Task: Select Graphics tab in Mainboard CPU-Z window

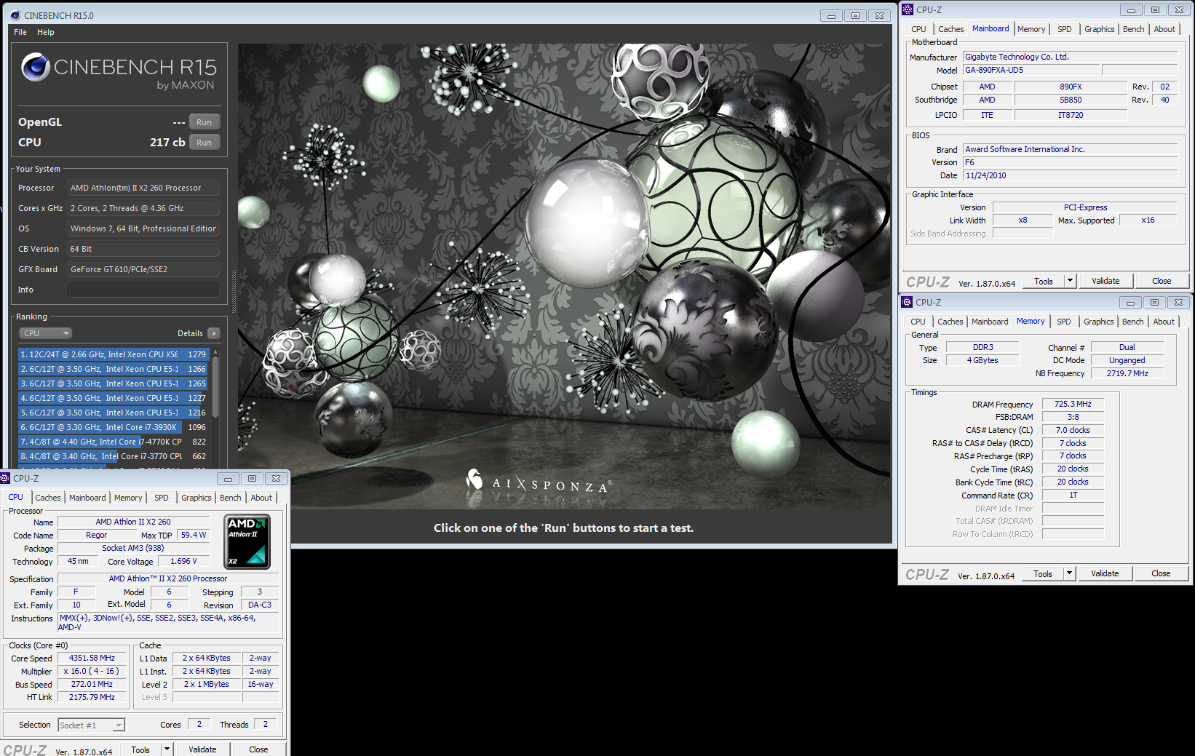Action: pos(1099,29)
